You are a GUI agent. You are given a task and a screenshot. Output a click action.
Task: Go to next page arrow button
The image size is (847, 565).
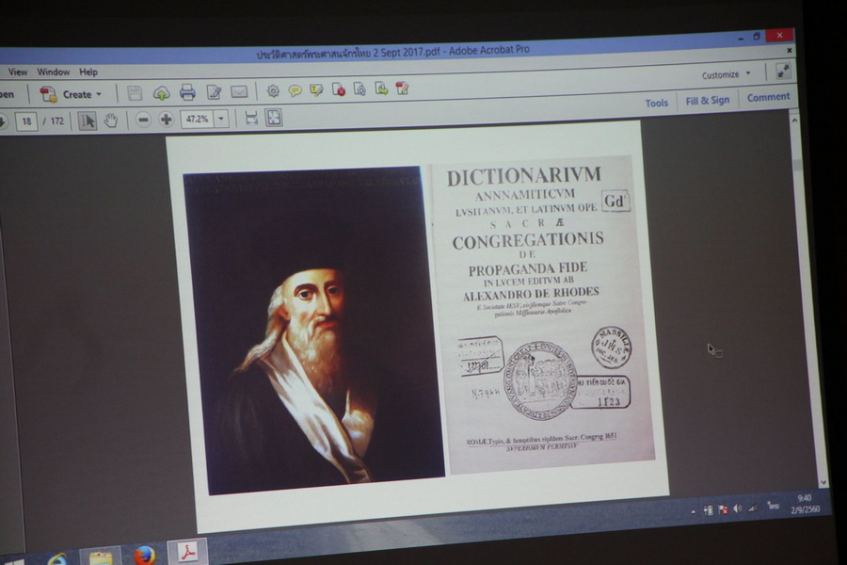tap(3, 121)
